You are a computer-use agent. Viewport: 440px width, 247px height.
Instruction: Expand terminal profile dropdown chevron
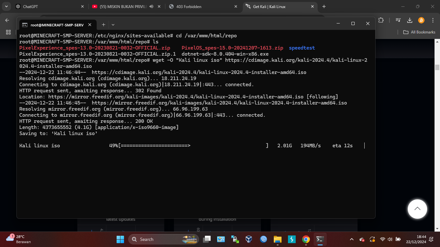pos(113,24)
